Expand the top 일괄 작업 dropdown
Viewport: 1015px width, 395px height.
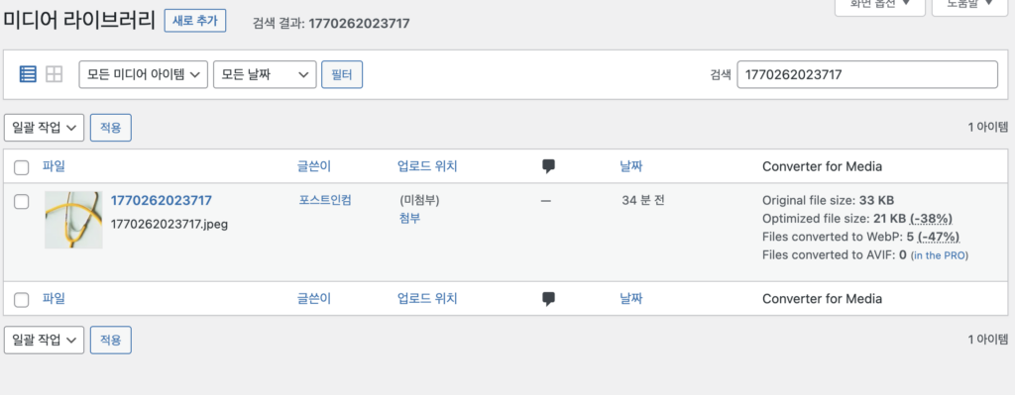point(44,128)
